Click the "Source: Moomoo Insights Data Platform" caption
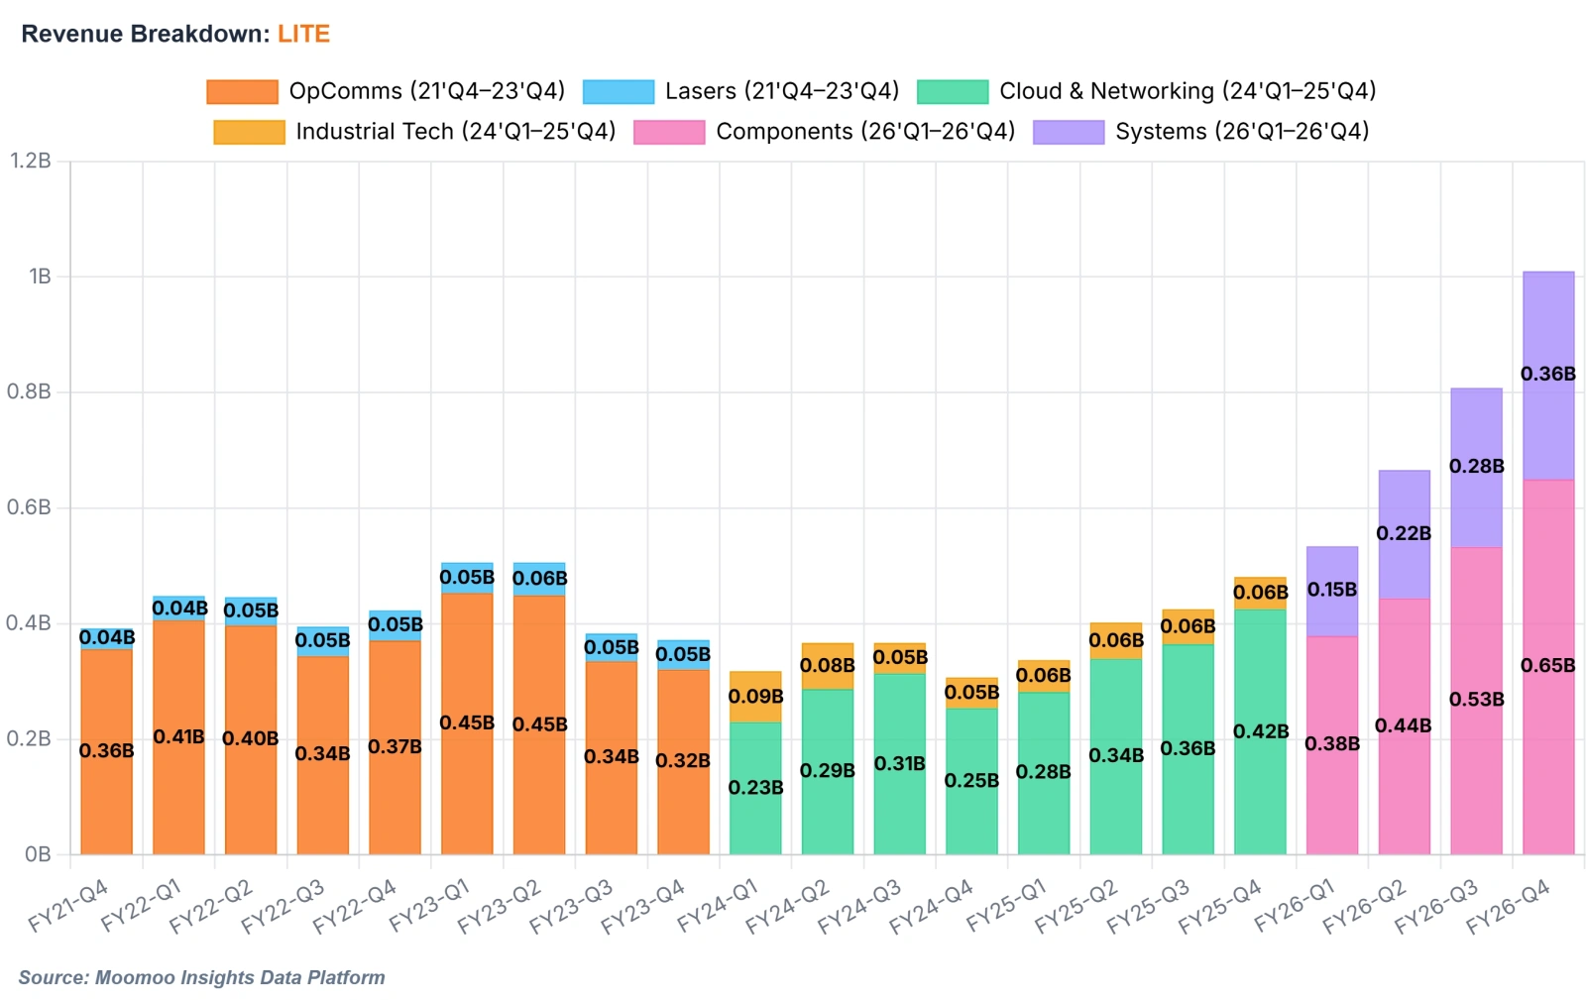Screen dimensions: 1586x1000 202,977
